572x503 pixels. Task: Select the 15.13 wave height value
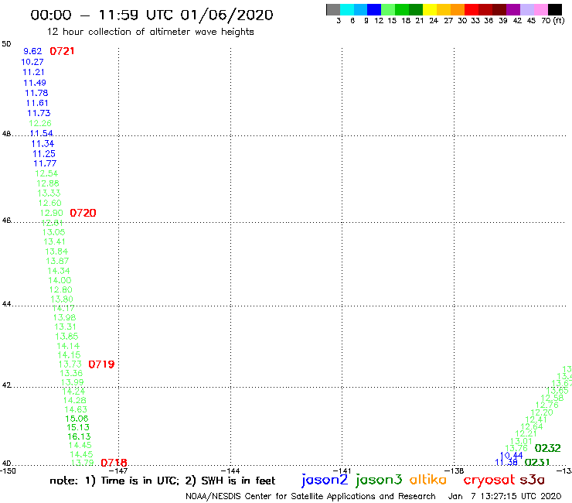point(78,427)
